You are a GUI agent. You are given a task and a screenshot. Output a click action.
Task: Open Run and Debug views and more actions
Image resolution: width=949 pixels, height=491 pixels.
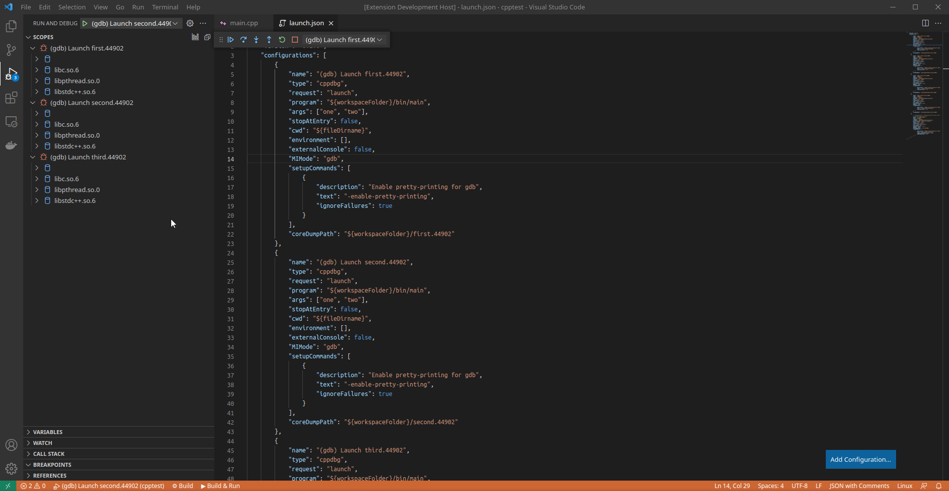coord(203,23)
